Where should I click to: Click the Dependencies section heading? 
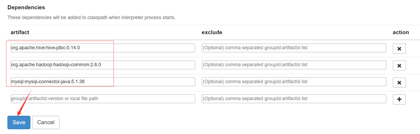pyautogui.click(x=26, y=7)
